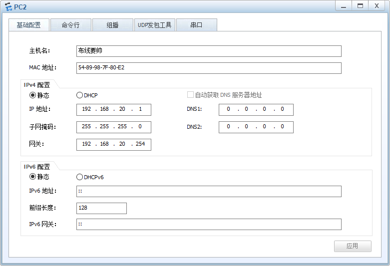This screenshot has width=390, height=266.
Task: Click the IPv6 地址 input field
Action: (x=209, y=191)
